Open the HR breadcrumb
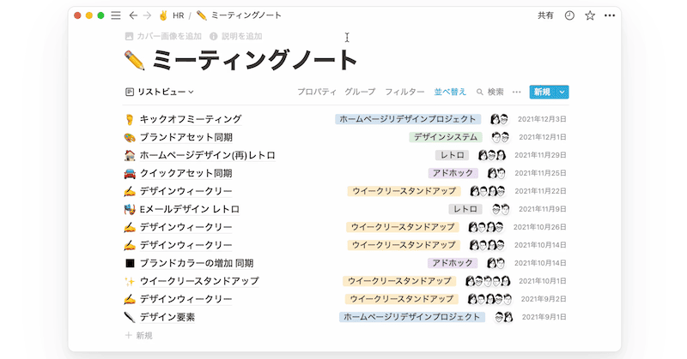The height and width of the screenshot is (359, 687). [172, 15]
